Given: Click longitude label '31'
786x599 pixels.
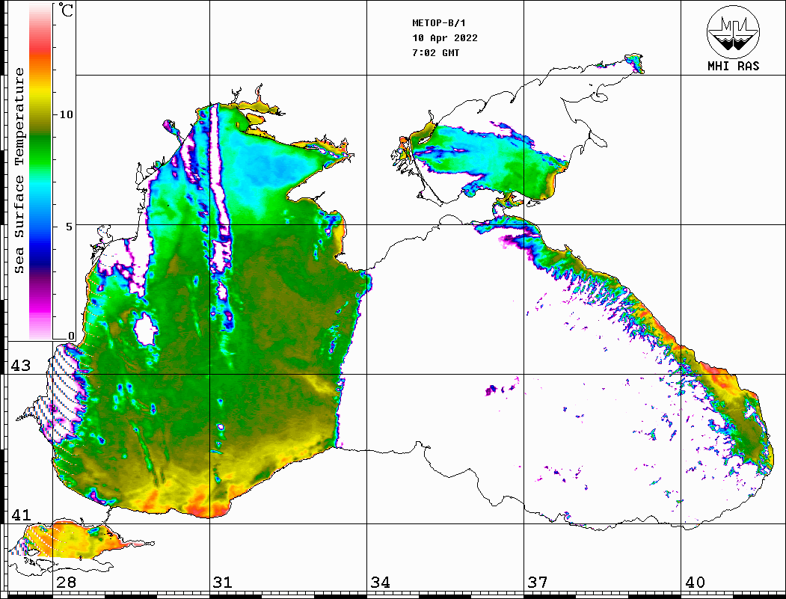Looking at the screenshot, I should pos(223,583).
